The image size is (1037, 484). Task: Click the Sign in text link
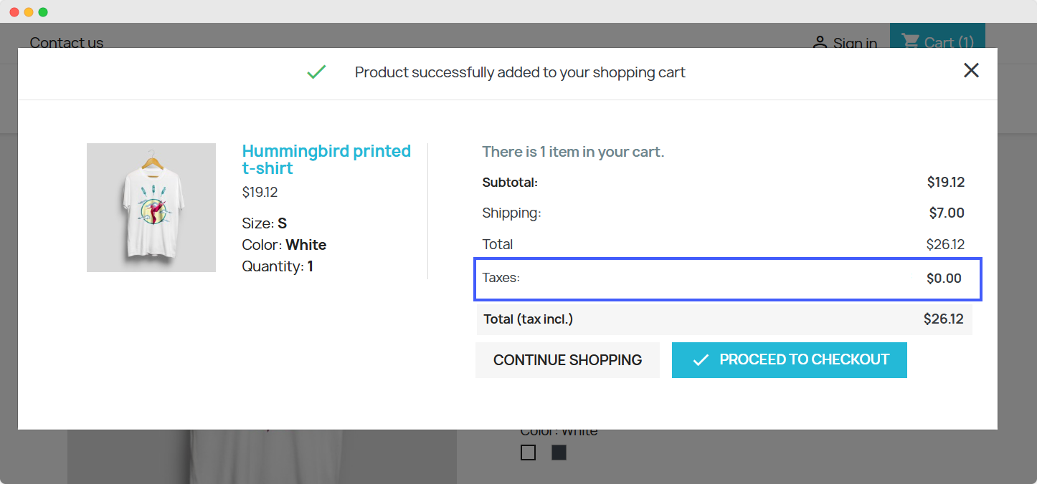click(x=855, y=44)
